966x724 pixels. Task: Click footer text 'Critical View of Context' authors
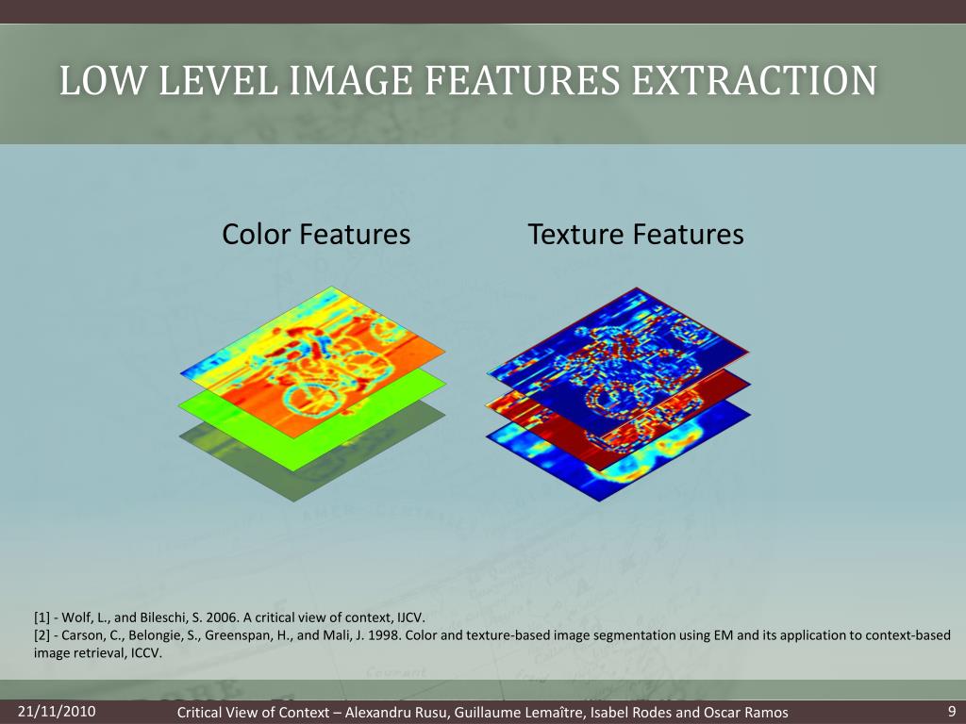coord(482,713)
